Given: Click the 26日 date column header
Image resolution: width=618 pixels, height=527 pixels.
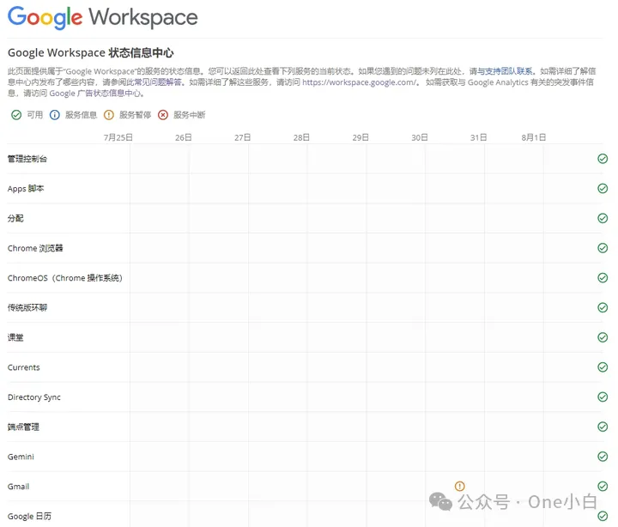Looking at the screenshot, I should point(184,137).
